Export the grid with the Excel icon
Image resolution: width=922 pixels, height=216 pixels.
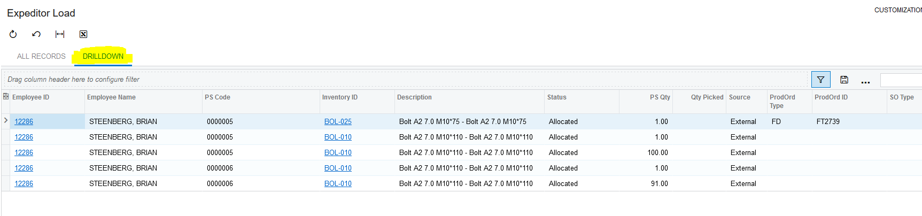83,34
